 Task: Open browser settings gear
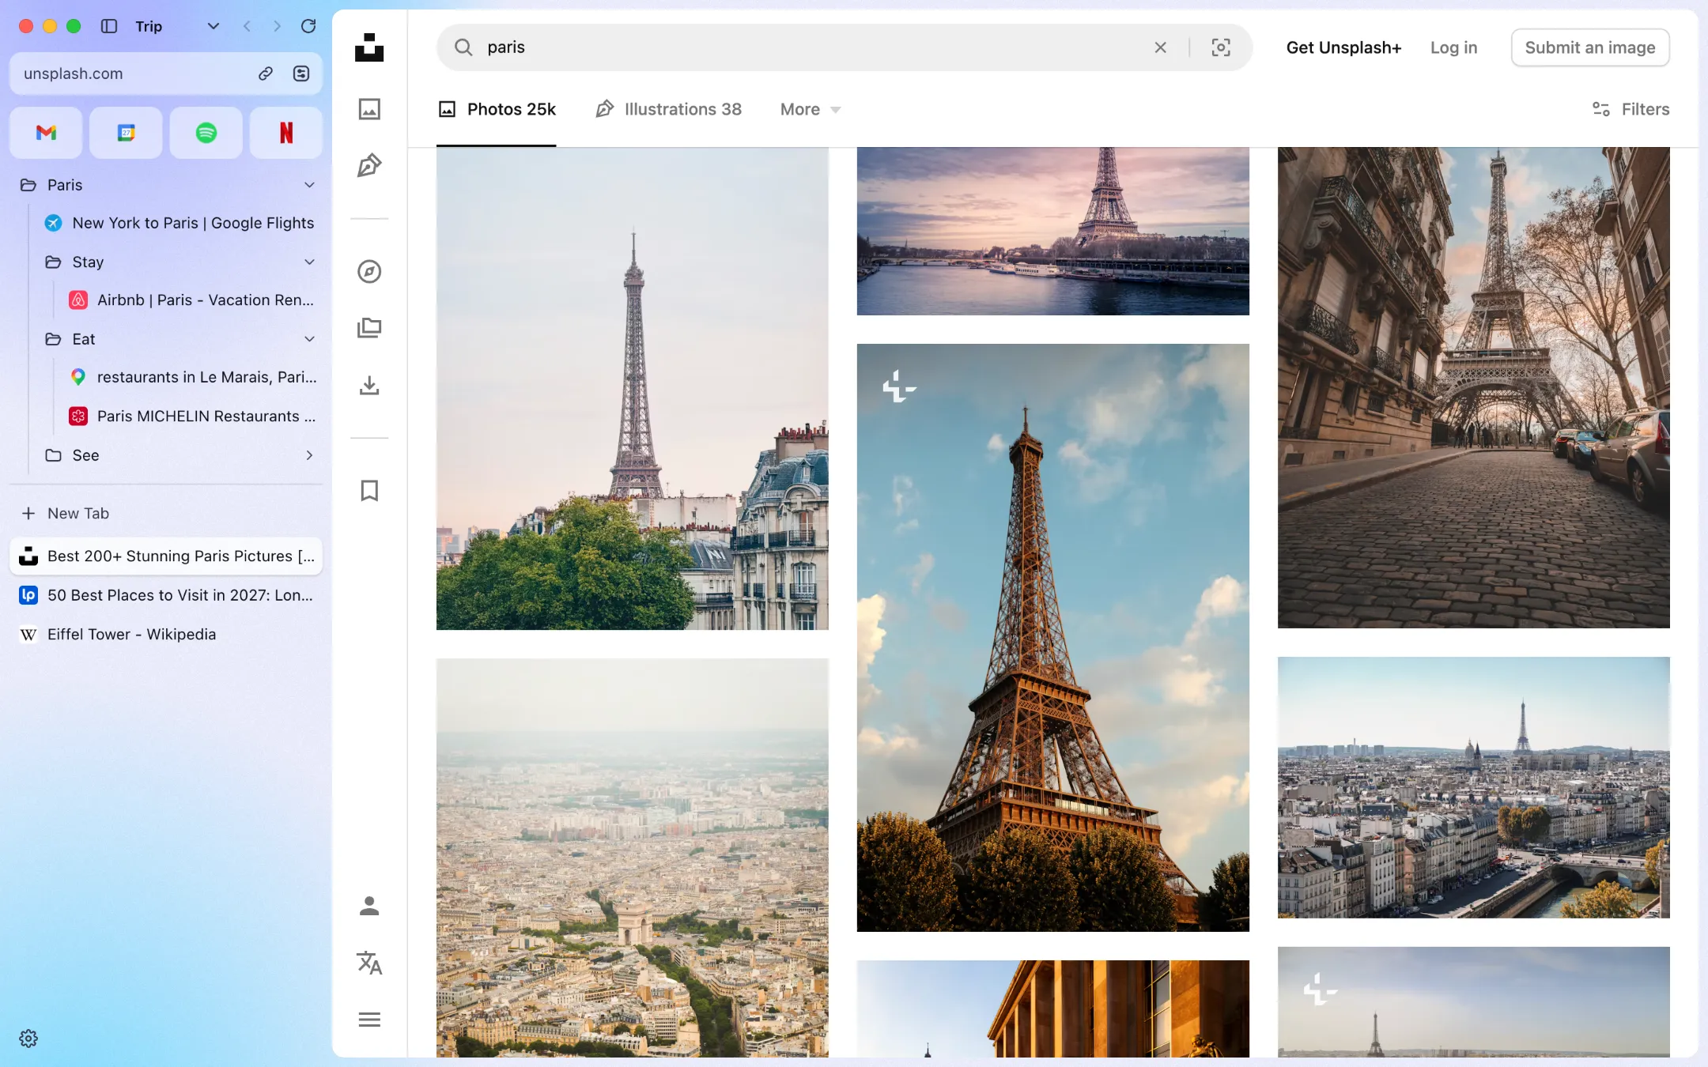click(x=28, y=1039)
